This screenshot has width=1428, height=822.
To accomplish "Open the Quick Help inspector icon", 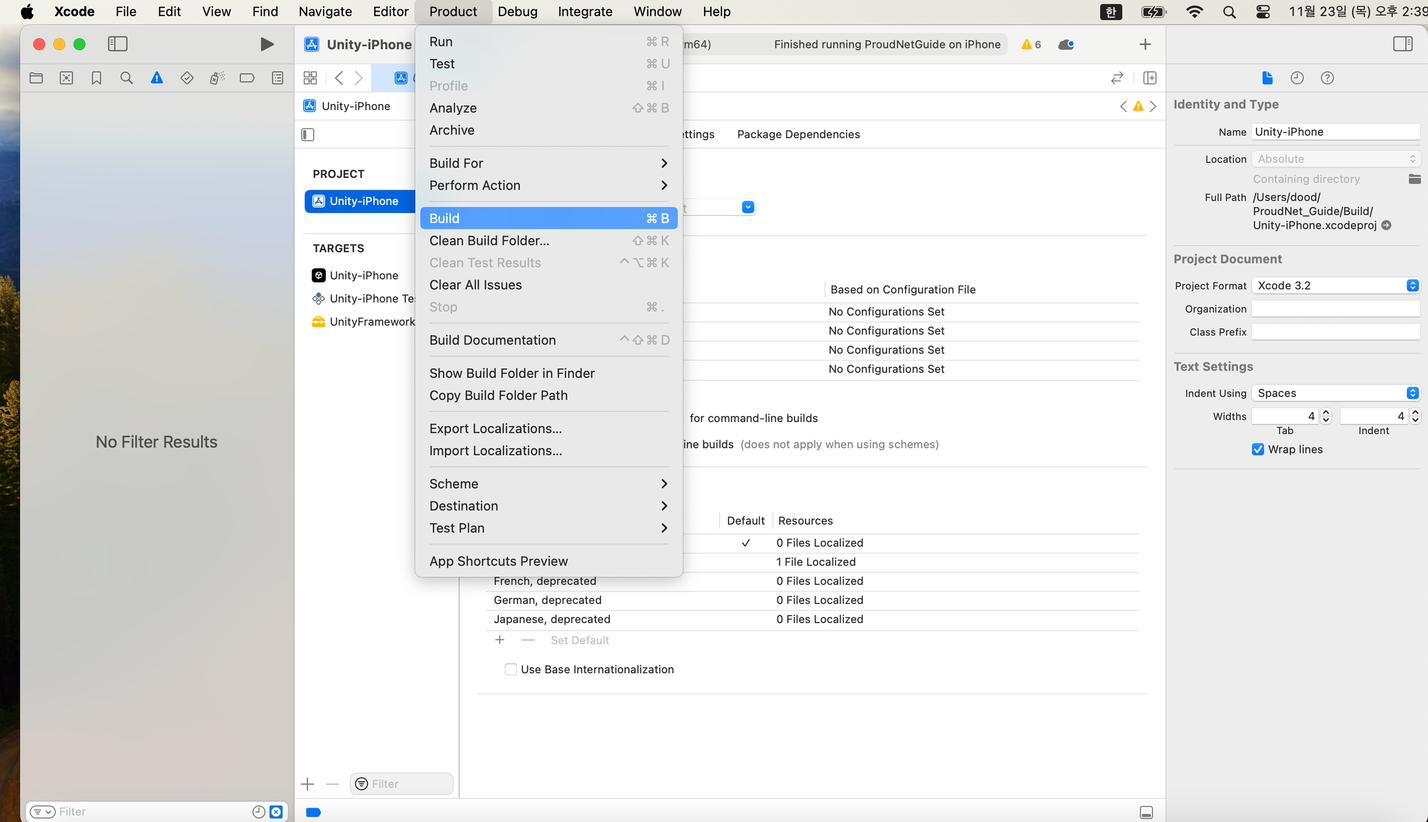I will coord(1327,78).
